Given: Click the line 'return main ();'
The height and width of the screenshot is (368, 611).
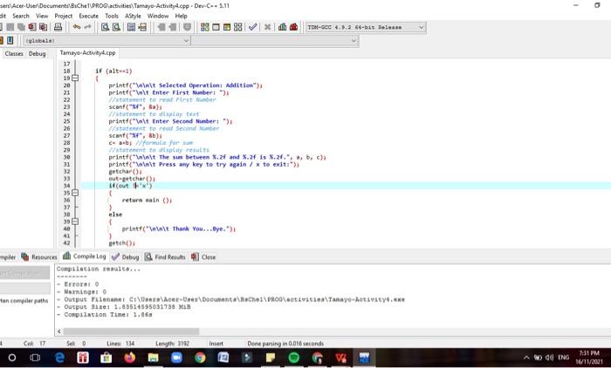Looking at the screenshot, I should click(147, 201).
